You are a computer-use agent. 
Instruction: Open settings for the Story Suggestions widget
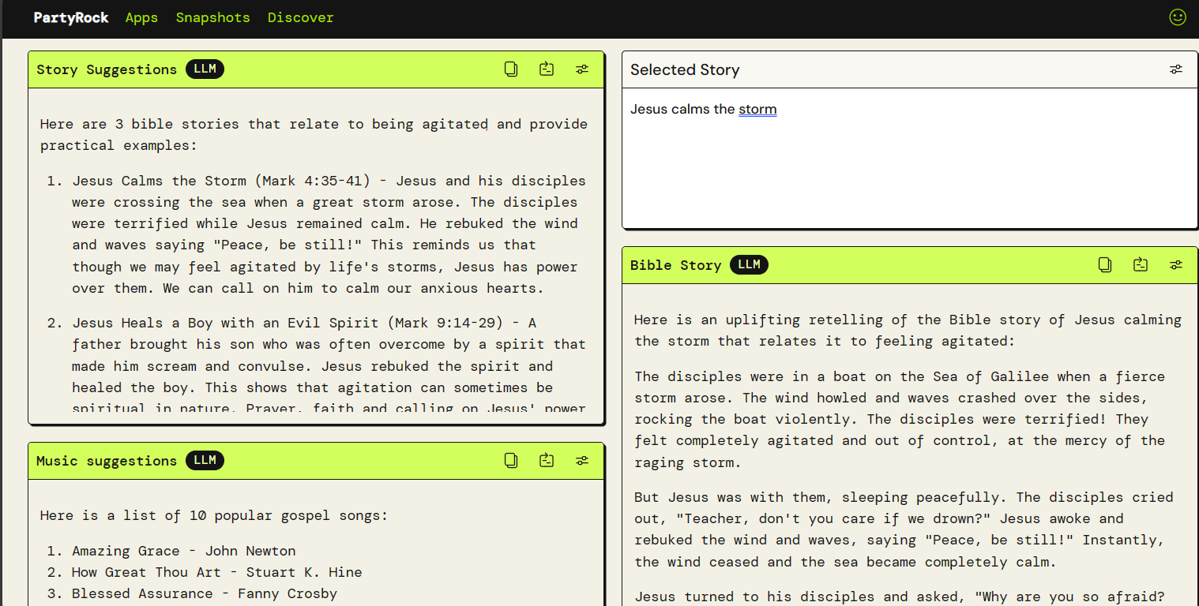(582, 69)
